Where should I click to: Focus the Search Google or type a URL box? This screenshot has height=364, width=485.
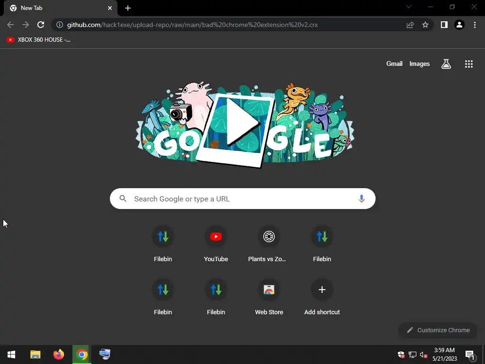(x=242, y=199)
